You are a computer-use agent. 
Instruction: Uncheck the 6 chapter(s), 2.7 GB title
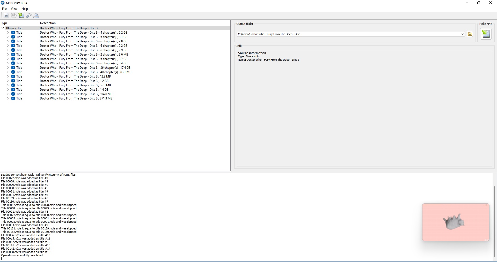tap(13, 59)
